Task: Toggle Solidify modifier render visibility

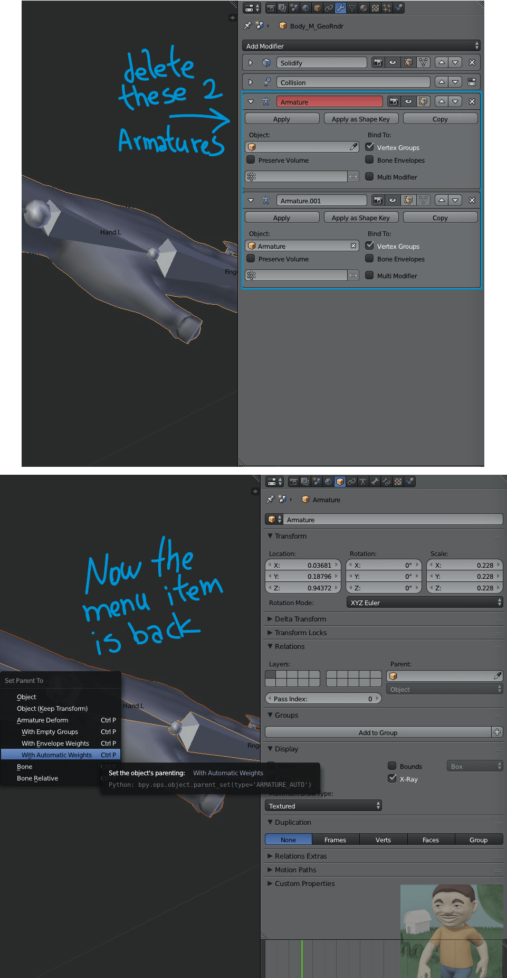Action: pos(378,62)
